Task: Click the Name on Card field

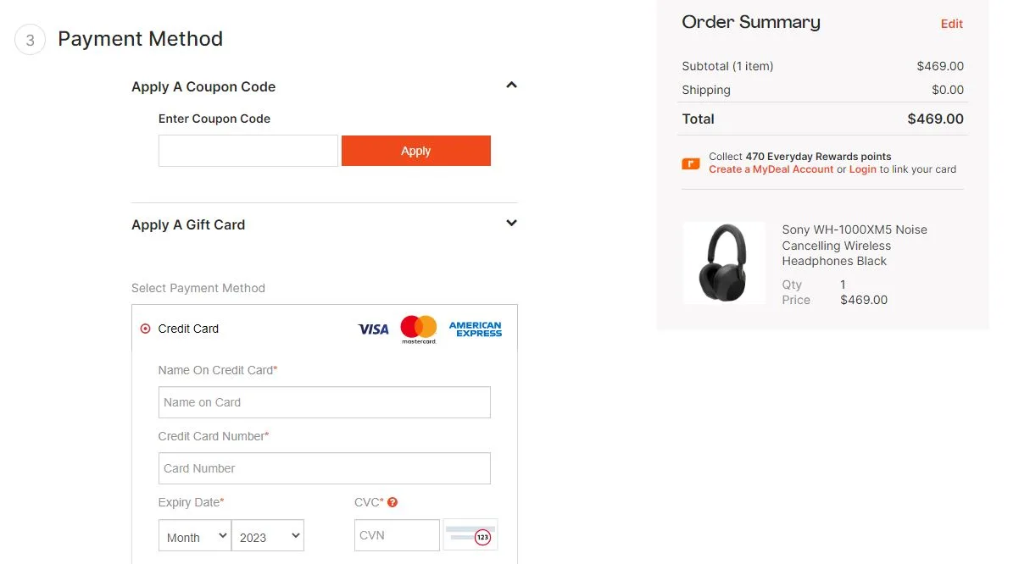Action: 324,402
